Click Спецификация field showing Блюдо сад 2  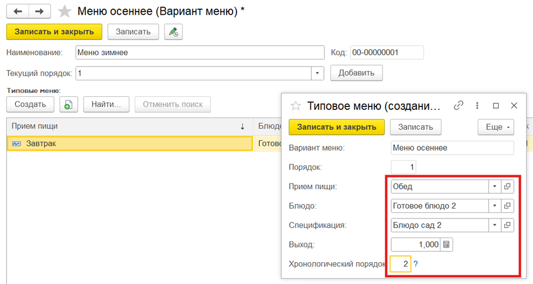coord(440,225)
